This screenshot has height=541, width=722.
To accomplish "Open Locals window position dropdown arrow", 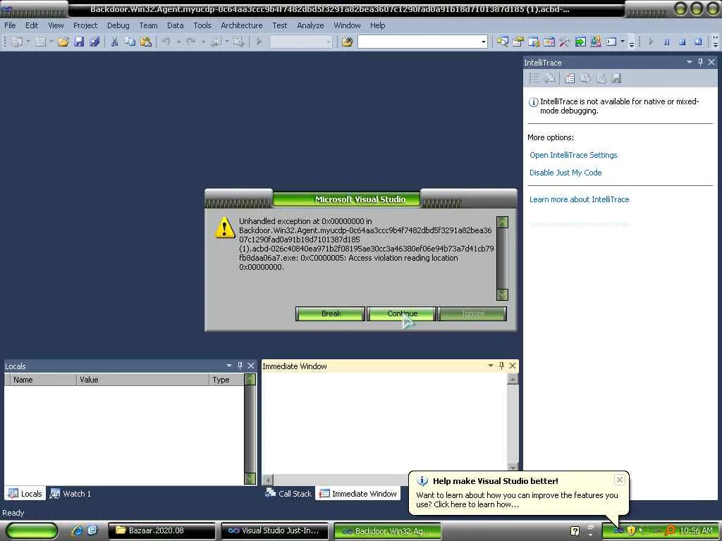I will 229,366.
